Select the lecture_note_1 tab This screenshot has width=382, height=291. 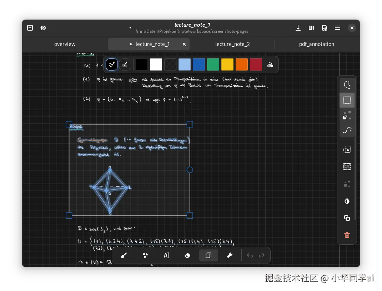click(149, 44)
